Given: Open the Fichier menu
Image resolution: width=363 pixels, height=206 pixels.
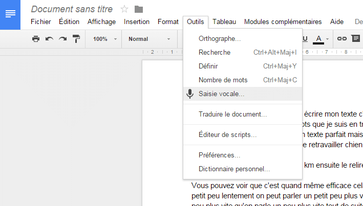Looking at the screenshot, I should (x=41, y=22).
